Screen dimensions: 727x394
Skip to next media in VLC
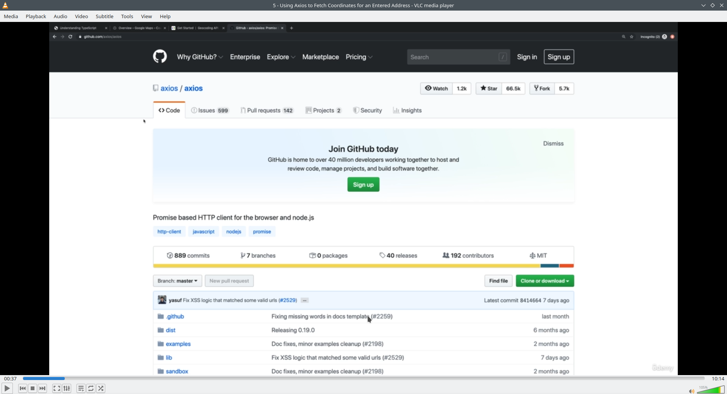(42, 388)
